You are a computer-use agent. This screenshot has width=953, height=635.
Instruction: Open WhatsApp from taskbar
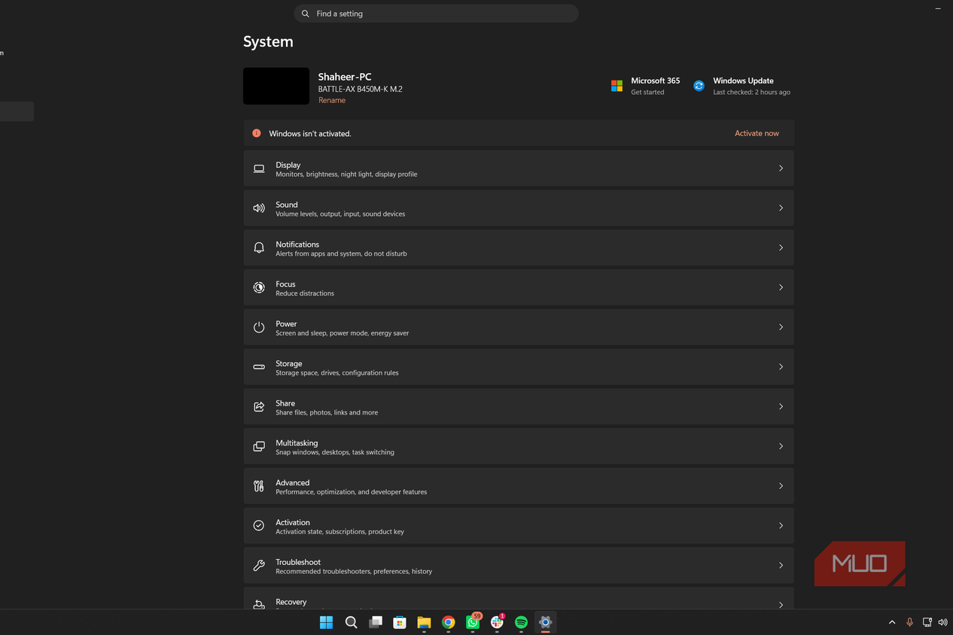click(473, 622)
